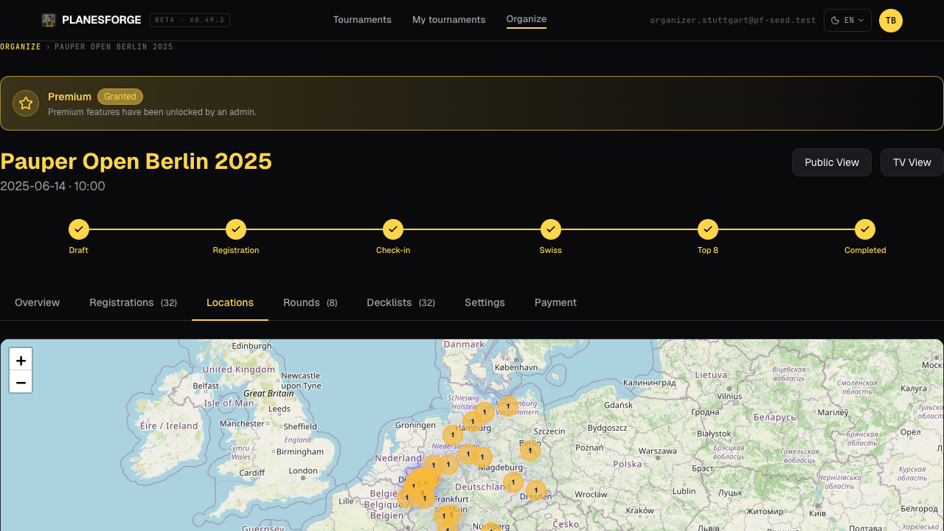Open the Decklists tab
Image resolution: width=944 pixels, height=531 pixels.
pos(401,302)
